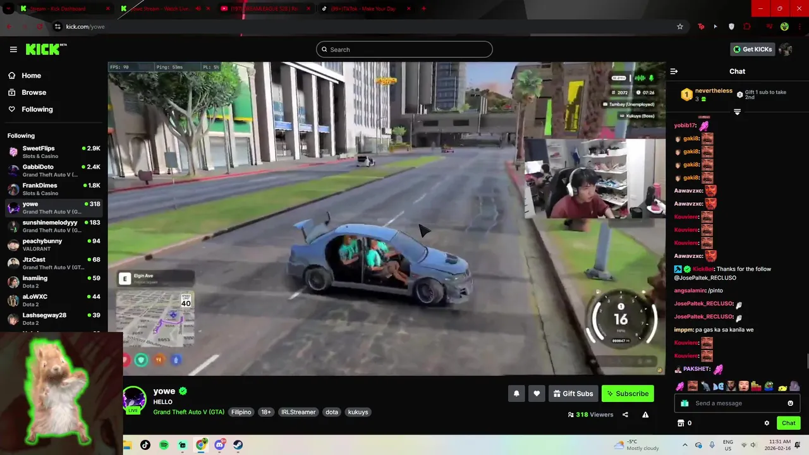
Task: Open Lashsegway28 channel in sidebar
Action: [54, 318]
